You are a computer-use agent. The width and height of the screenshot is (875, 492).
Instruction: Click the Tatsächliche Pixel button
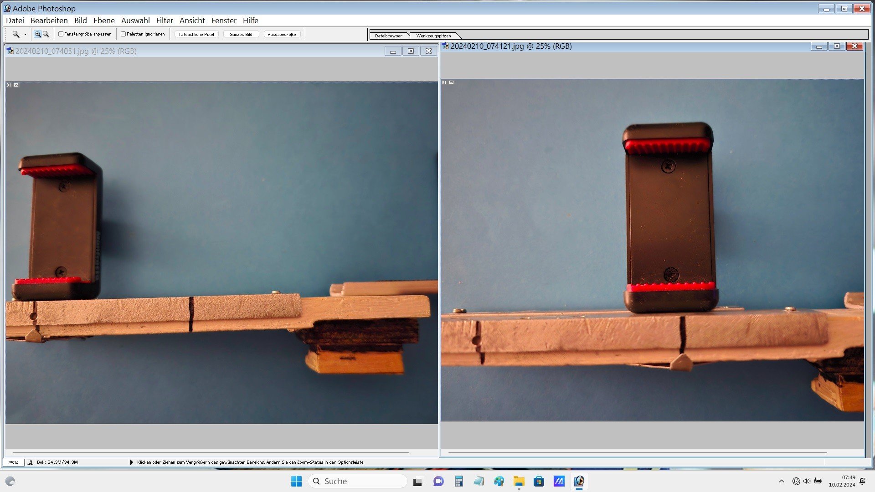pos(196,34)
